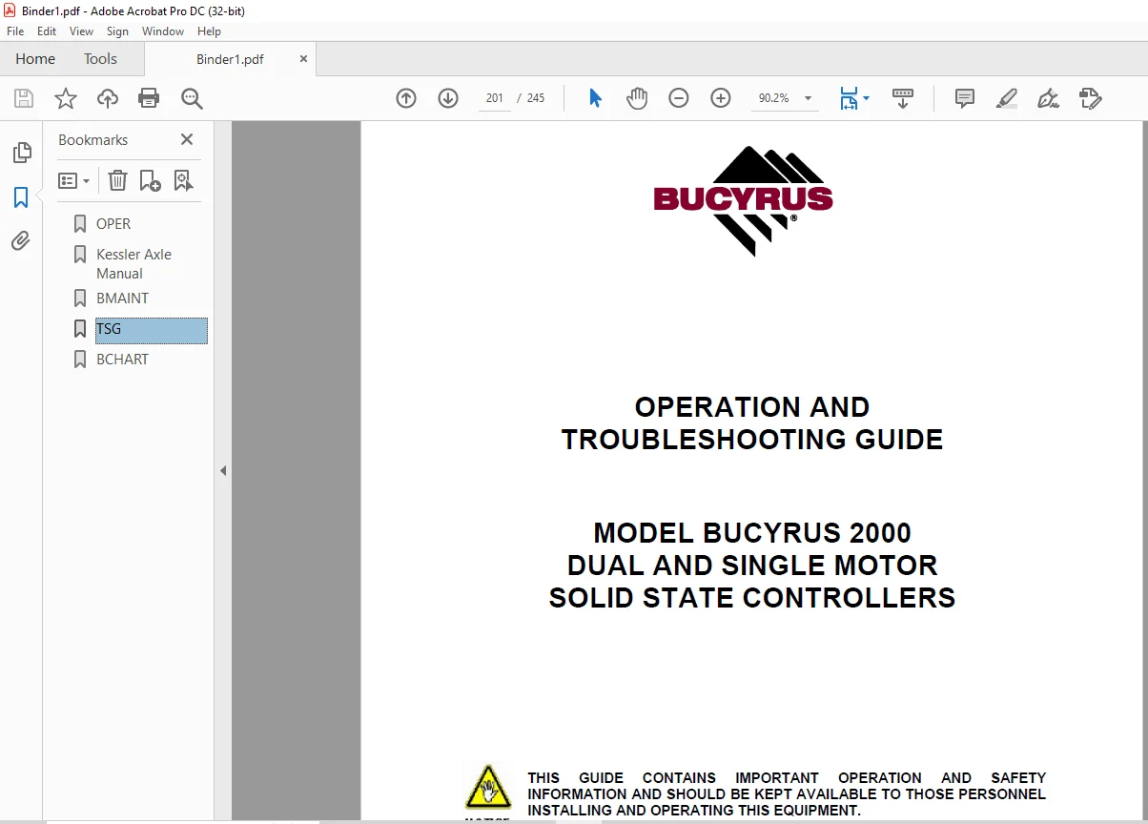The height and width of the screenshot is (824, 1148).
Task: Close the Binder1.pdf tab
Action: point(303,58)
